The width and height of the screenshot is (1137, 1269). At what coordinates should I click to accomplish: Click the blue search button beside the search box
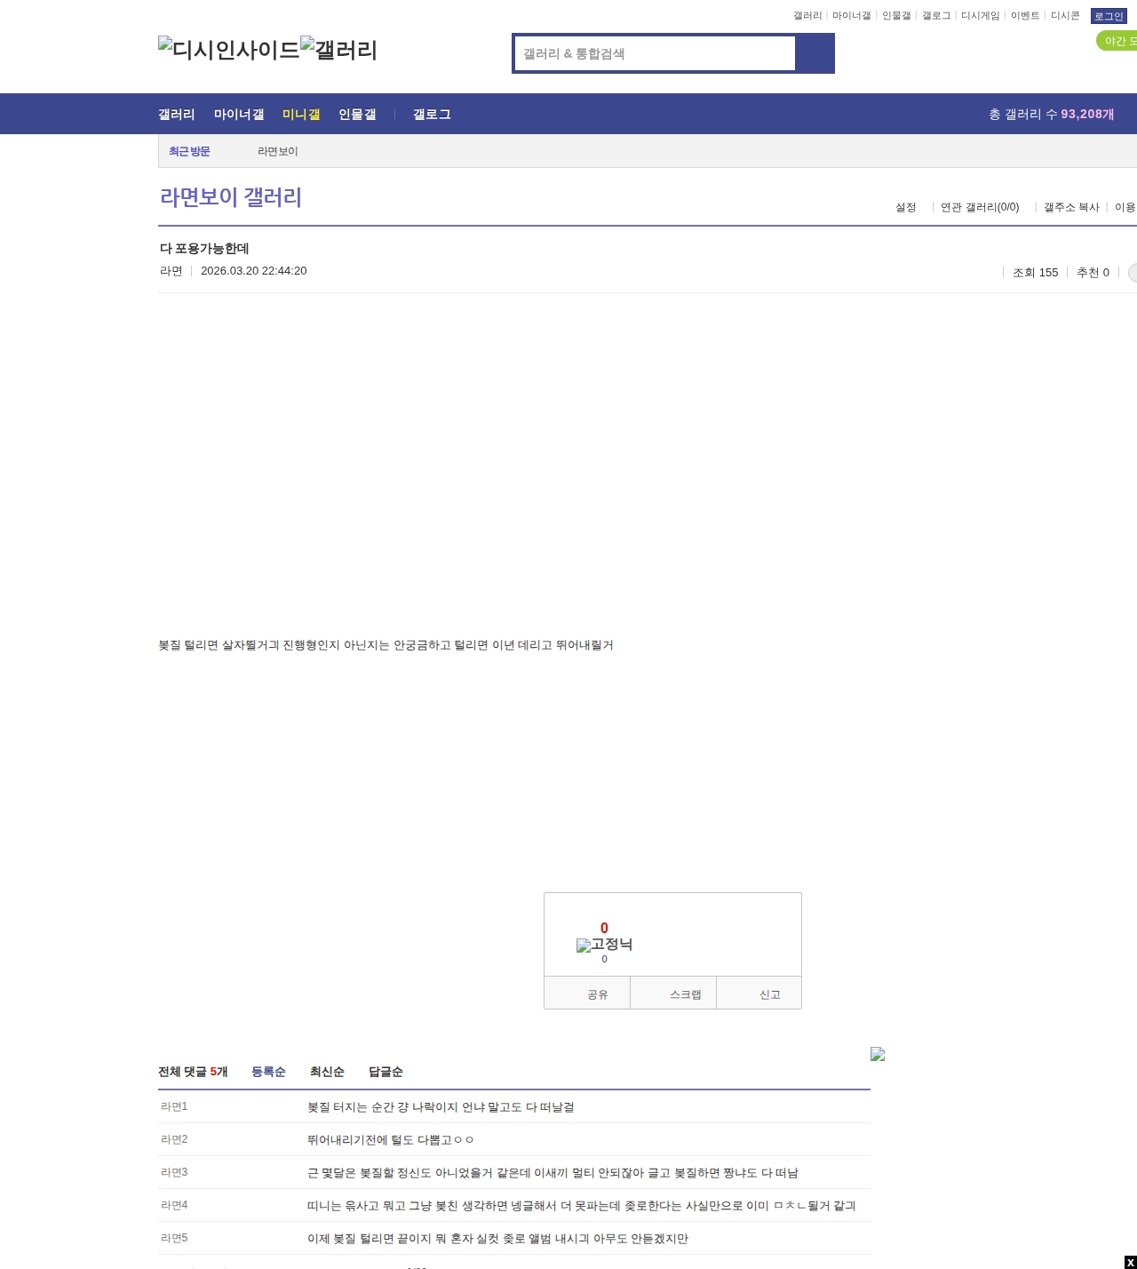(x=815, y=53)
